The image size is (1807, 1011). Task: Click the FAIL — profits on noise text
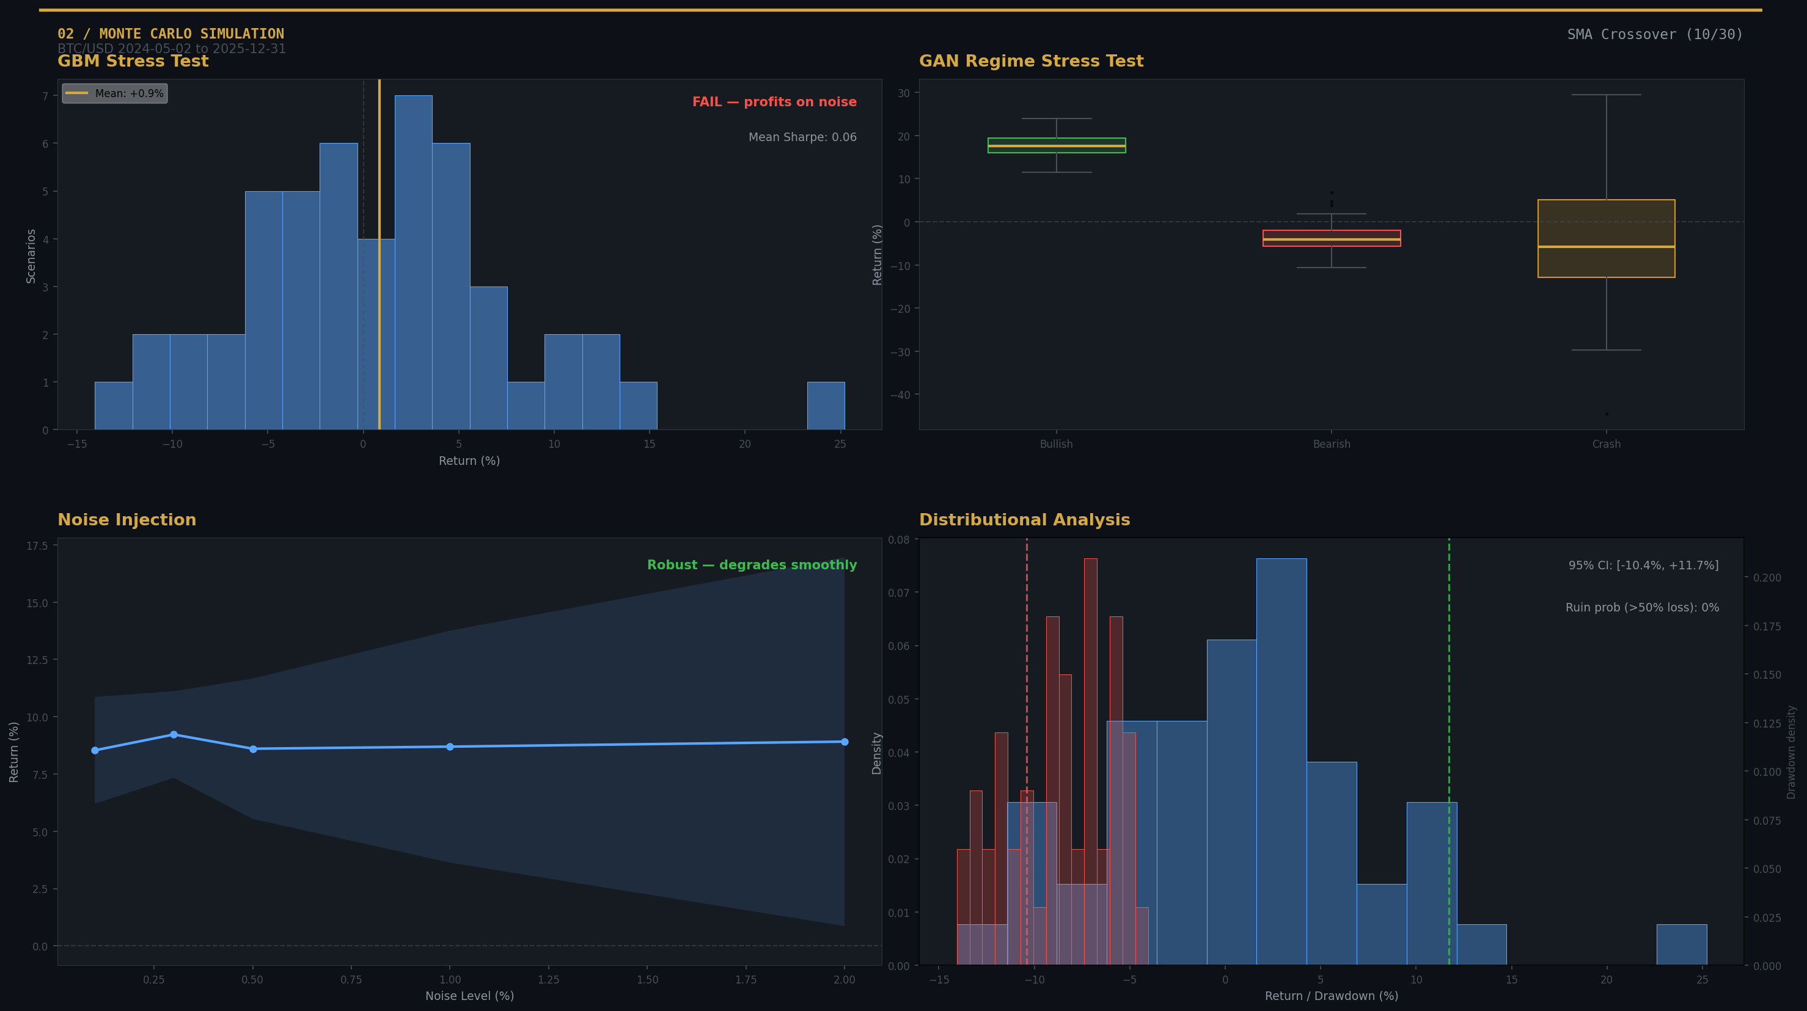(774, 101)
